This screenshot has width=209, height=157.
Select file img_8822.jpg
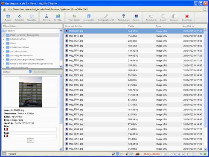click(x=134, y=41)
